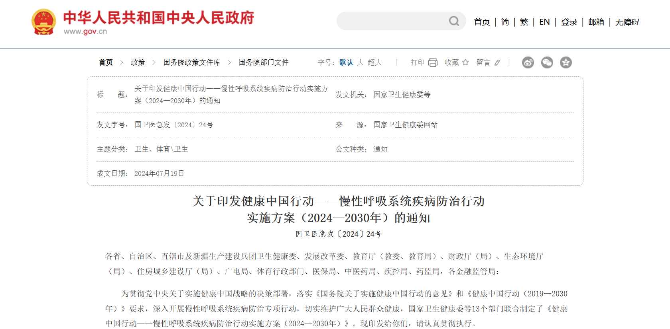Screen dimensions: 670x329
Task: Click centered 国卫医急发〔2024〕24号 under heading
Action: [339, 234]
